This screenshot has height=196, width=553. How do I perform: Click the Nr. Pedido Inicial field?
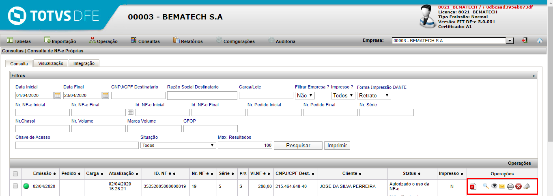275,112
